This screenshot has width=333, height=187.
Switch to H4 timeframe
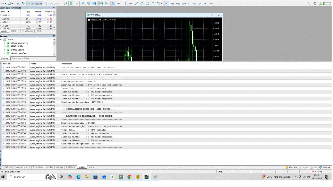pos(195,3)
